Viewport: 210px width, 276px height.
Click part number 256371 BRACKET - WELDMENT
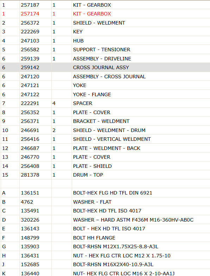[x=30, y=121]
